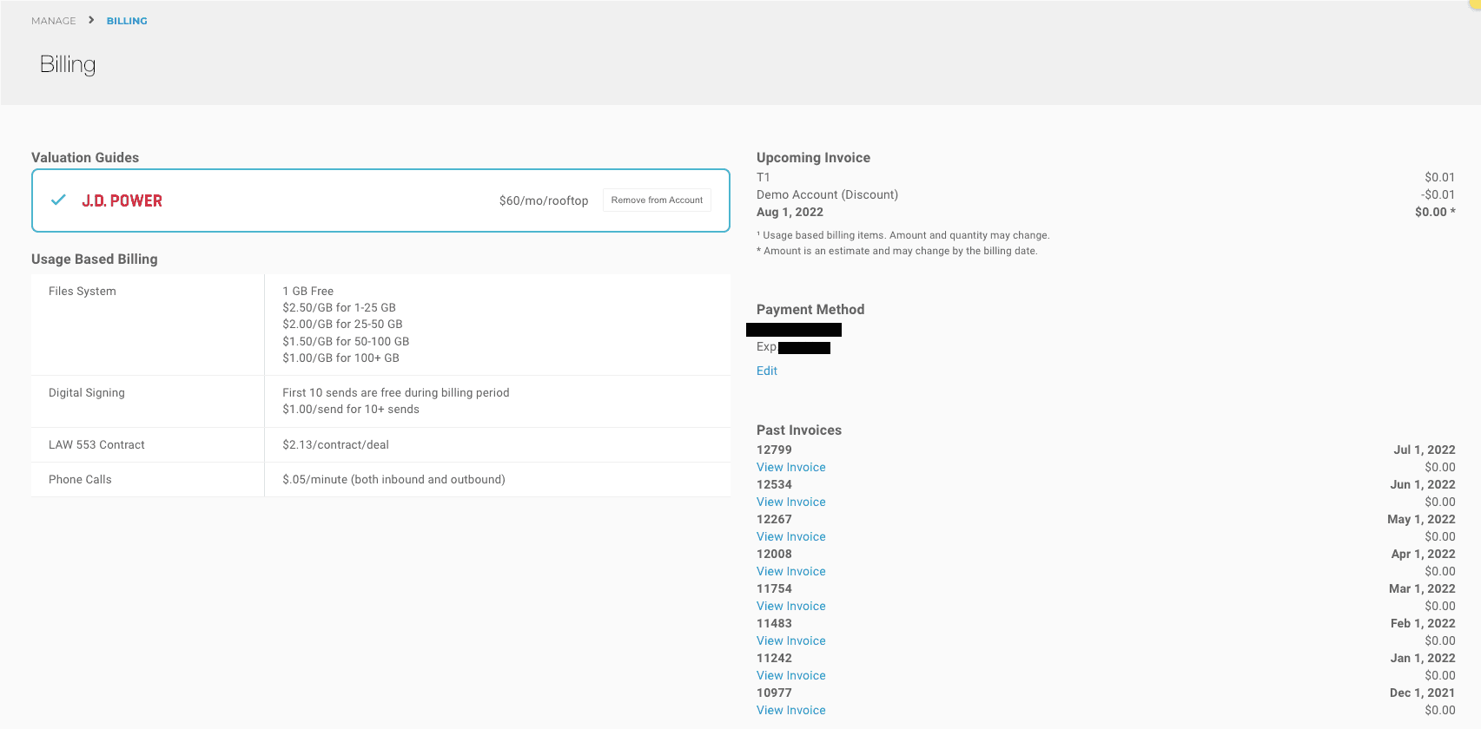View invoice 12008 from Apr 2022

[790, 571]
